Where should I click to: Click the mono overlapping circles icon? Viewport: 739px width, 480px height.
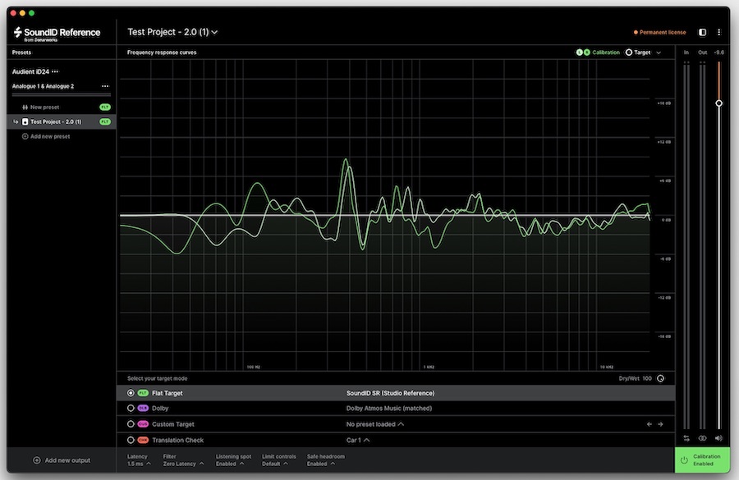pyautogui.click(x=703, y=438)
